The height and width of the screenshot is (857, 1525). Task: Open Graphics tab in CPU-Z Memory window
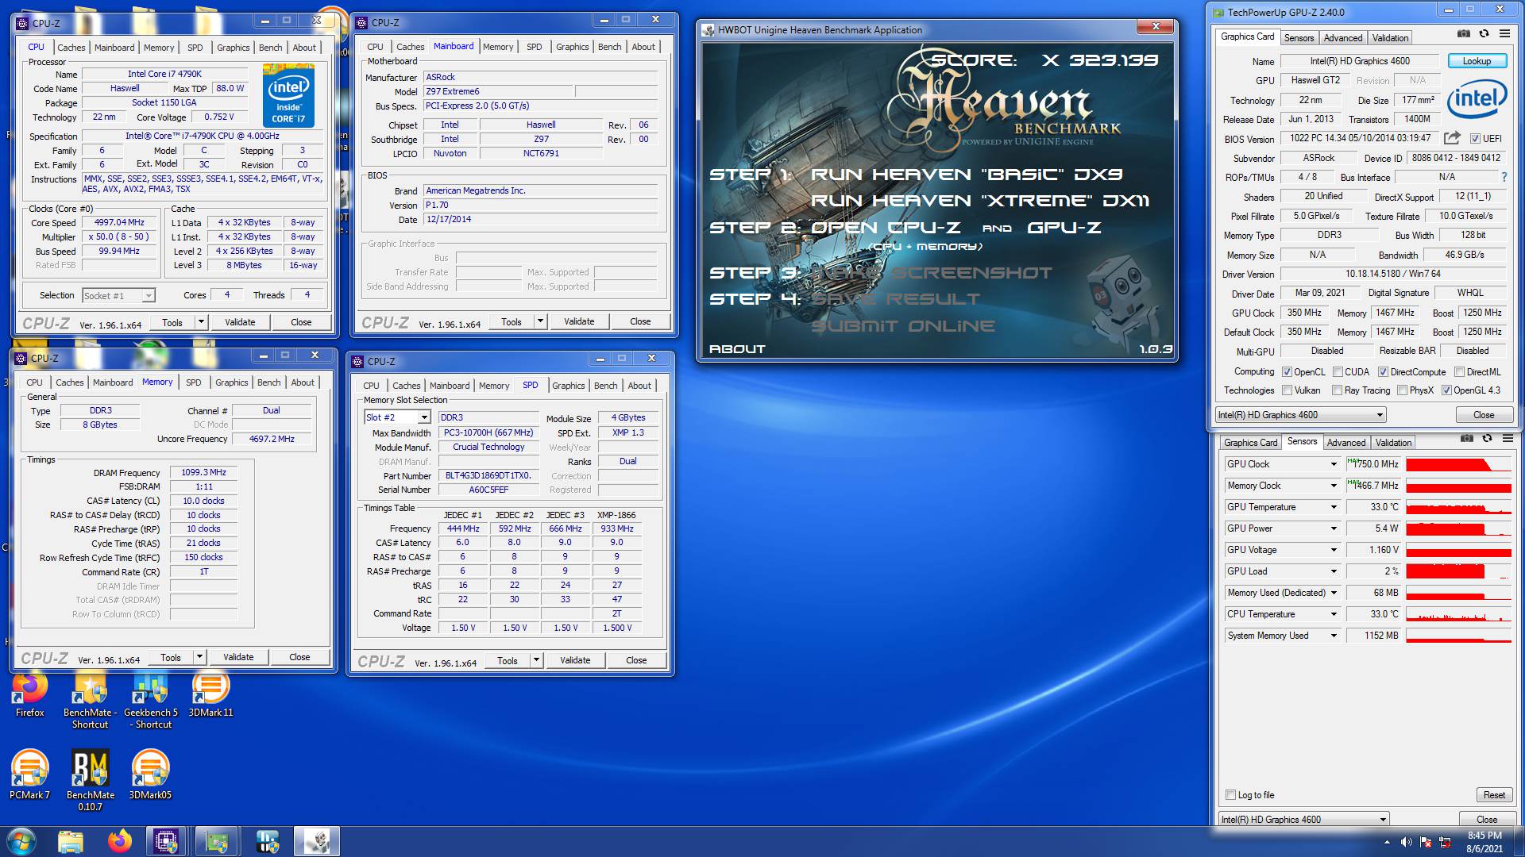click(x=231, y=382)
